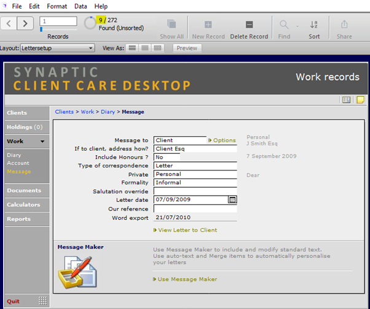Click the Share icon
Viewport: 370px width, 309px height.
coord(344,25)
